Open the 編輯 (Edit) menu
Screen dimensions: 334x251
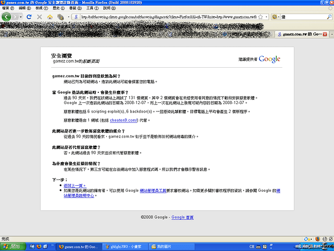point(25,8)
